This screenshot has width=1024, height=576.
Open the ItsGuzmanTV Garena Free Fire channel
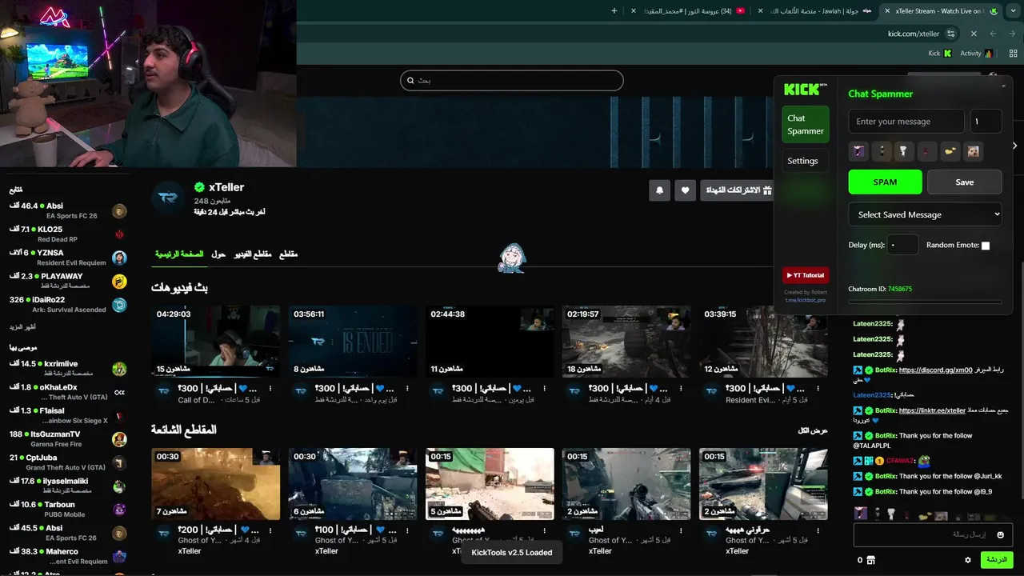pos(68,438)
